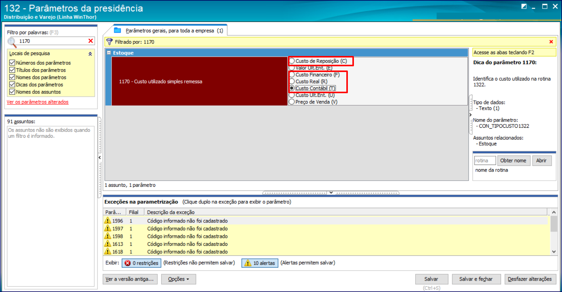The height and width of the screenshot is (292, 562).
Task: Click warning icon for parameter 1618
Action: click(108, 251)
